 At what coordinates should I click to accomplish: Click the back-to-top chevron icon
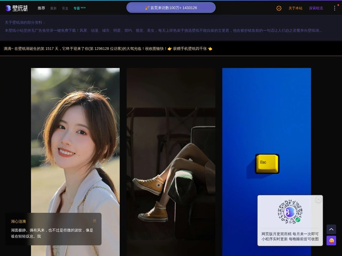(x=331, y=229)
